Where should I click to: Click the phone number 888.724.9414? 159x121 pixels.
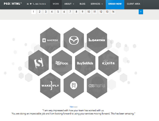point(41,4)
